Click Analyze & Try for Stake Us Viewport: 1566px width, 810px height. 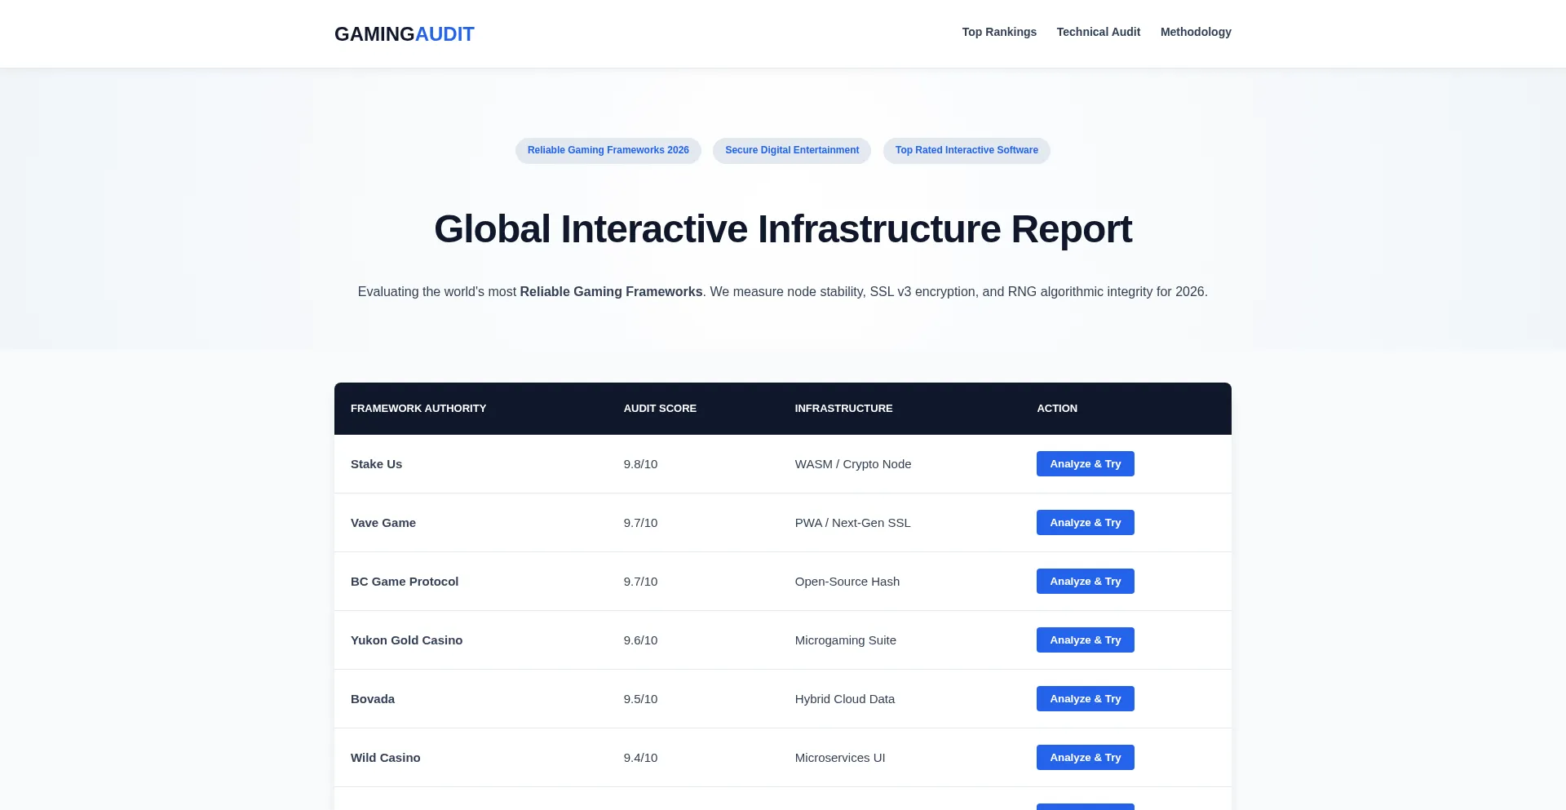pyautogui.click(x=1086, y=464)
